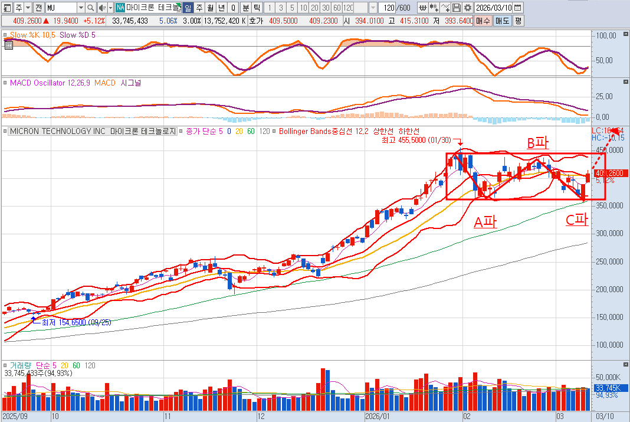Click the won currency chart icon
630x422 pixels.
pyautogui.click(x=423, y=8)
